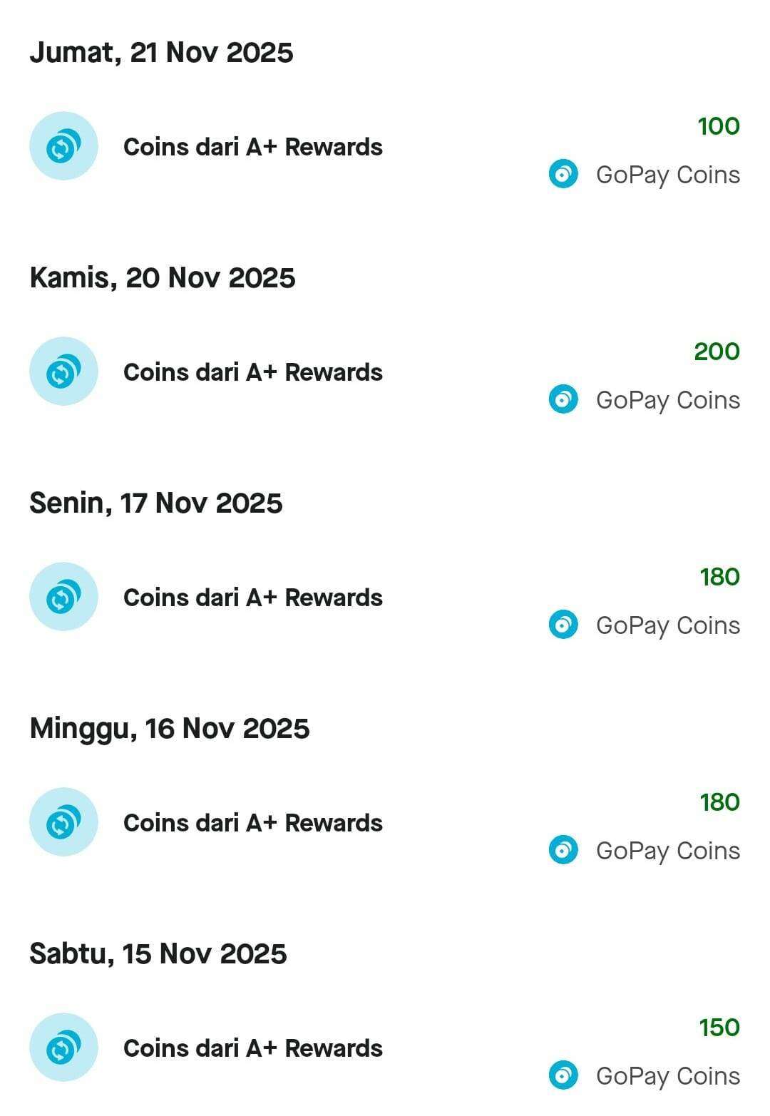Viewport: 770px width, 1116px height.
Task: Click small GoPay Coins icon under 200
Action: tap(563, 400)
